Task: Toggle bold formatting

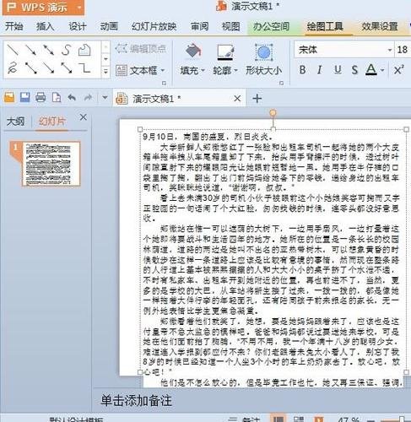Action: [303, 70]
